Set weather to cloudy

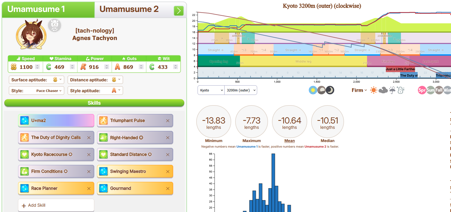[x=383, y=90]
